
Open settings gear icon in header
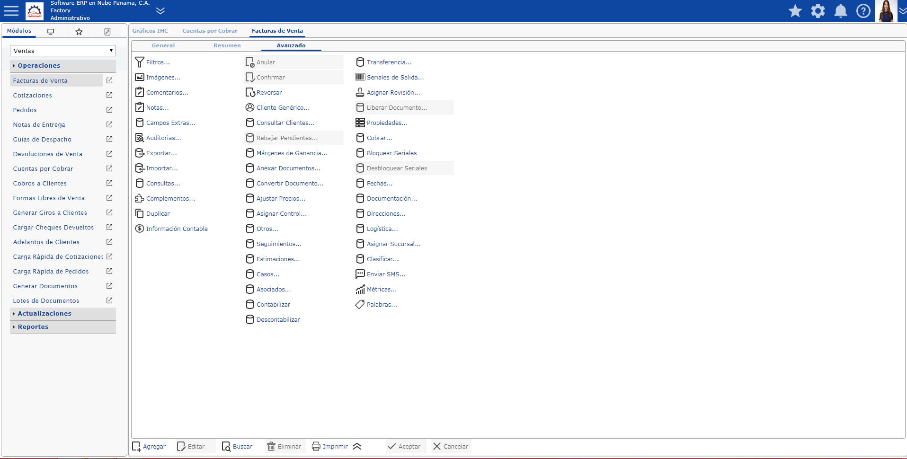pos(818,11)
